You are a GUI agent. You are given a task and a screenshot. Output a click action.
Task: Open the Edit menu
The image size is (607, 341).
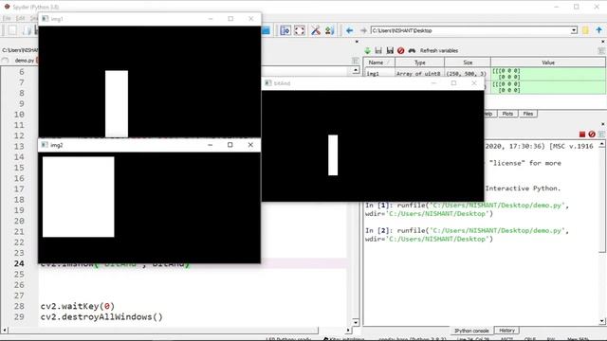click(20, 18)
